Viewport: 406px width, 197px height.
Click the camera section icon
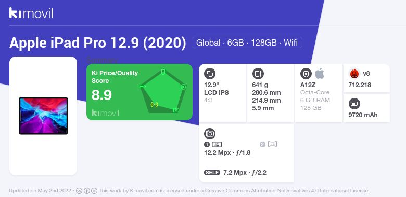[x=210, y=133]
